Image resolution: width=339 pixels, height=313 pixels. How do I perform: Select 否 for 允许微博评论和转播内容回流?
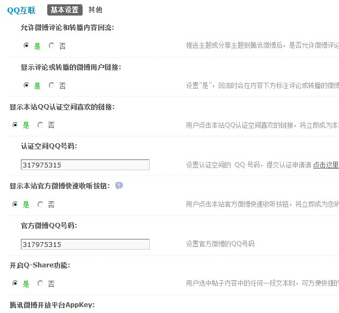51,46
